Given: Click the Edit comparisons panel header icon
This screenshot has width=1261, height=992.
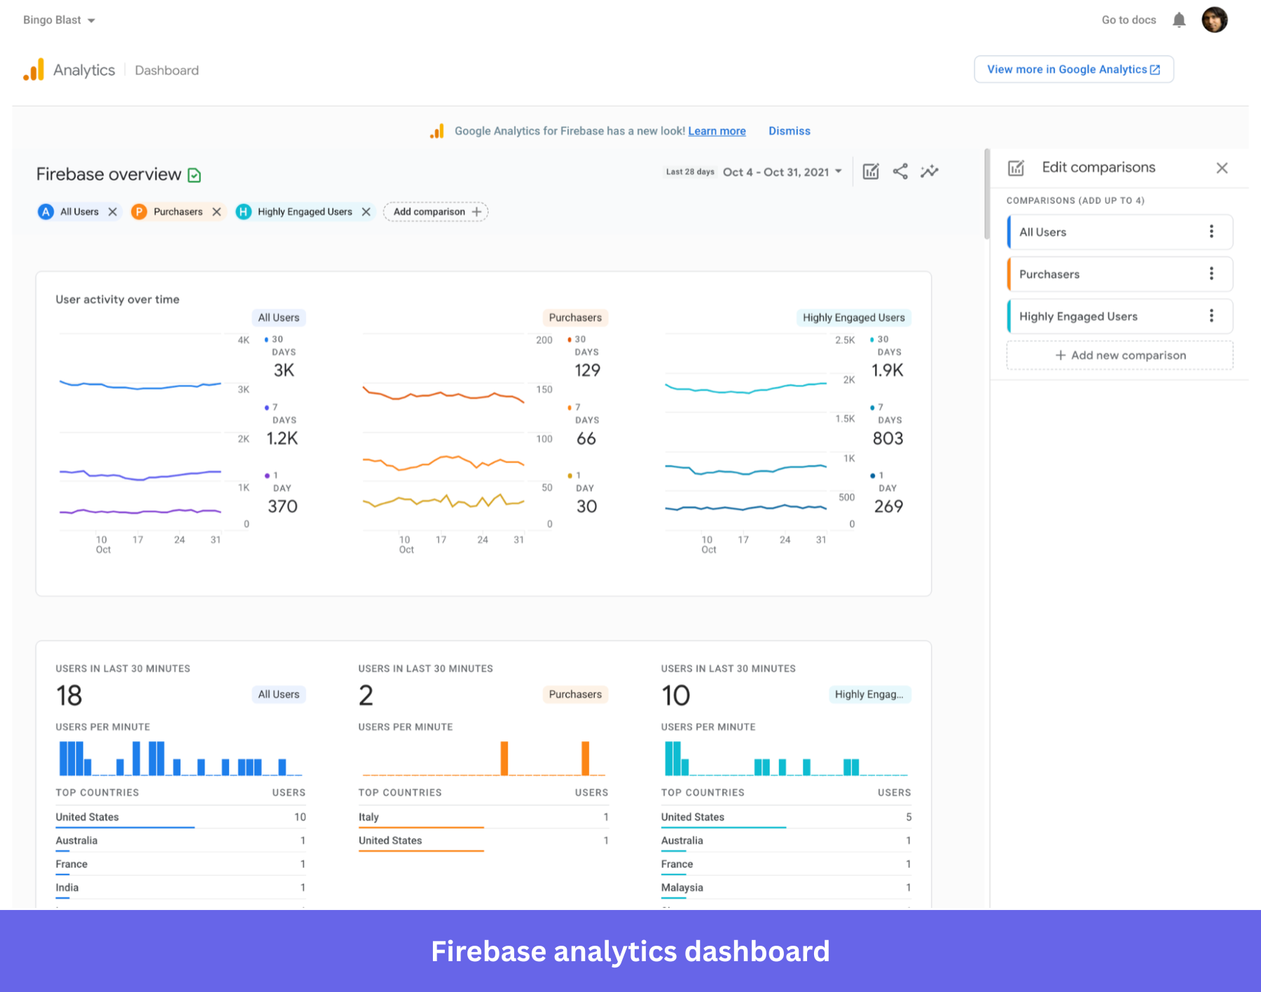Looking at the screenshot, I should (x=1016, y=168).
